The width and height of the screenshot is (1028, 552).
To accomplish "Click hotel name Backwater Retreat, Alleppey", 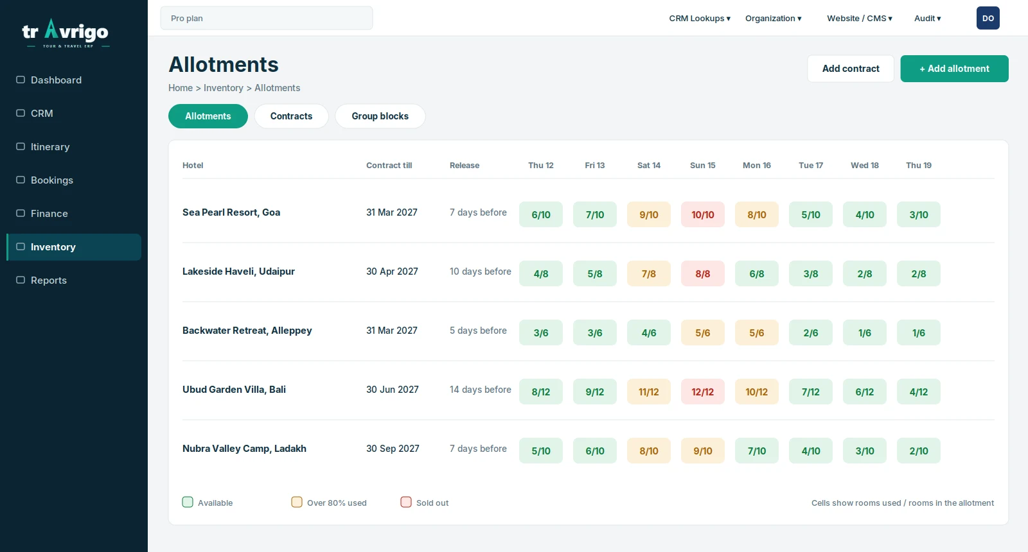I will (247, 331).
